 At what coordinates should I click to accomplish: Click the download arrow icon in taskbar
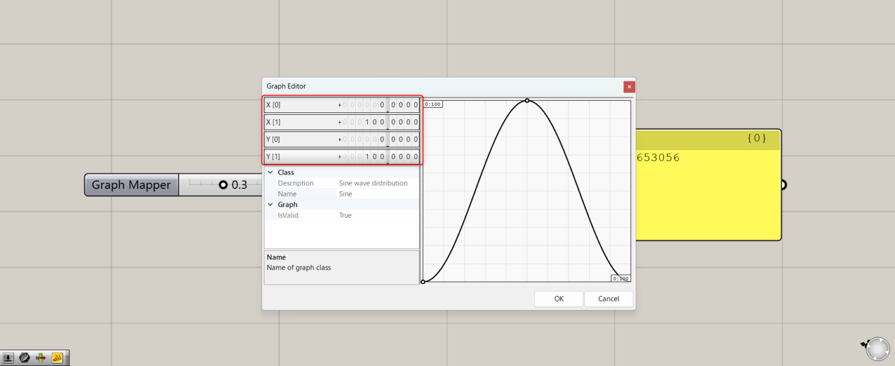point(9,357)
